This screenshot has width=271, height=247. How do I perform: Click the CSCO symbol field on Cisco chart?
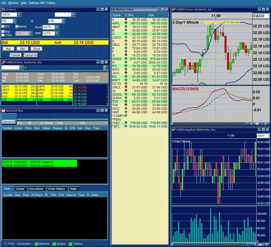coord(261,16)
